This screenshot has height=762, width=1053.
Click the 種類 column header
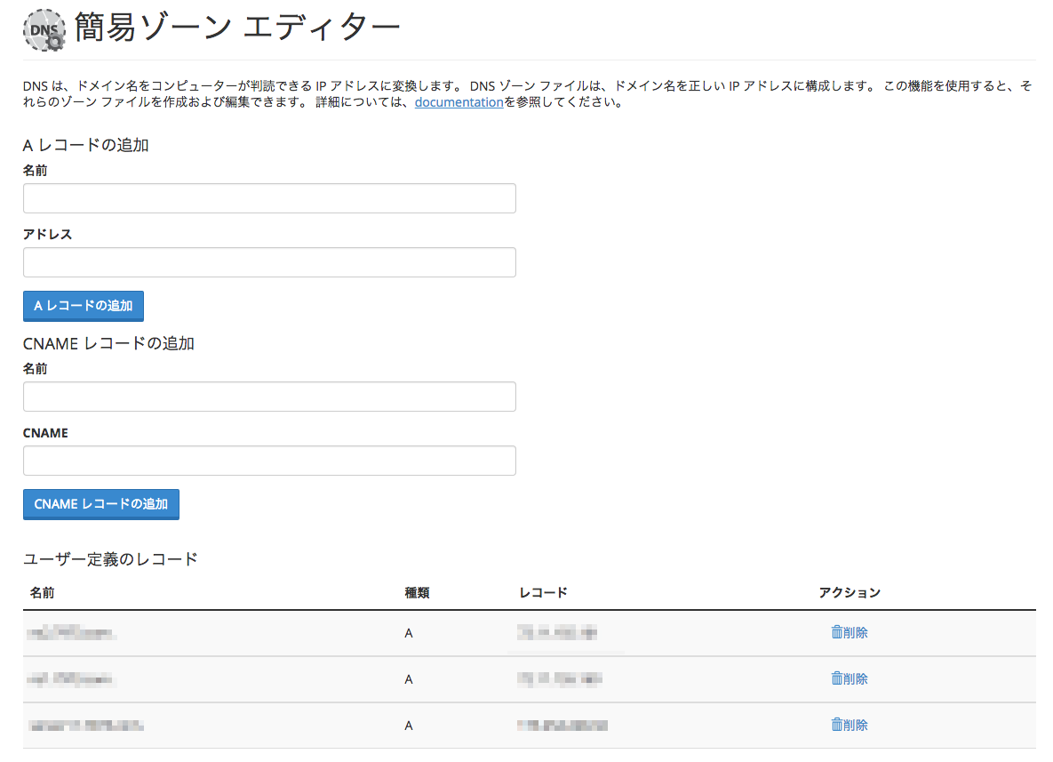(x=417, y=592)
